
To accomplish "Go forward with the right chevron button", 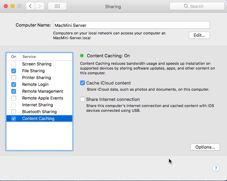I will [x=40, y=6].
